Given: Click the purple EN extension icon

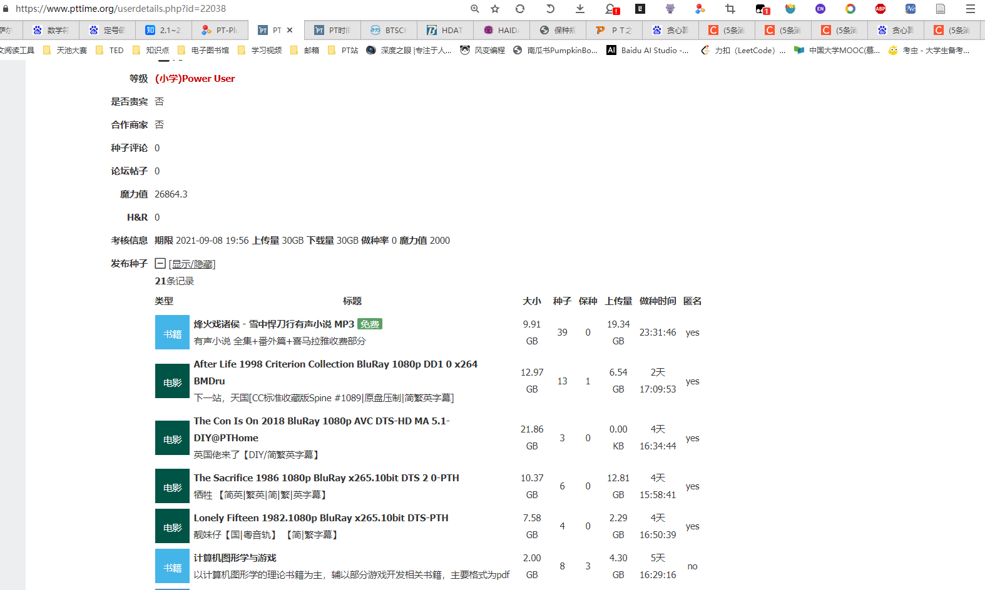Looking at the screenshot, I should point(820,9).
